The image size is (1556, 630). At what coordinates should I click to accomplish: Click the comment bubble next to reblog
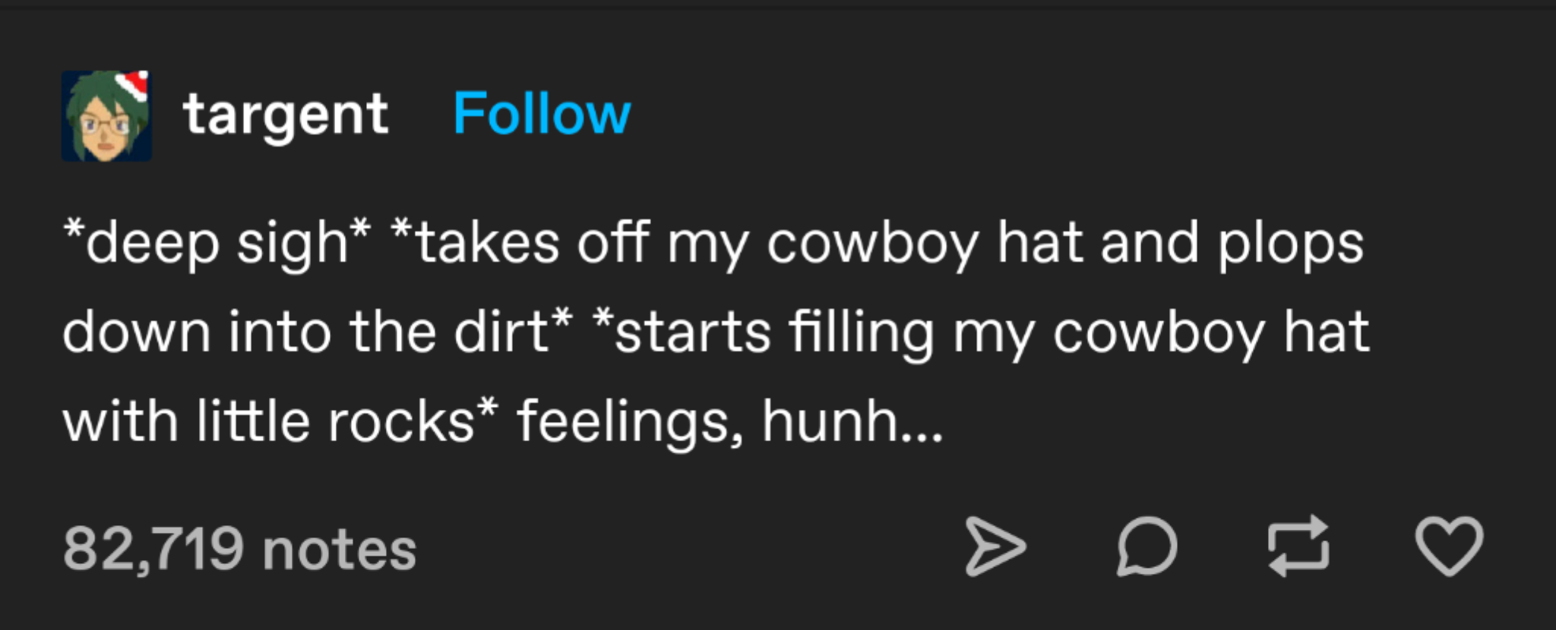1147,546
